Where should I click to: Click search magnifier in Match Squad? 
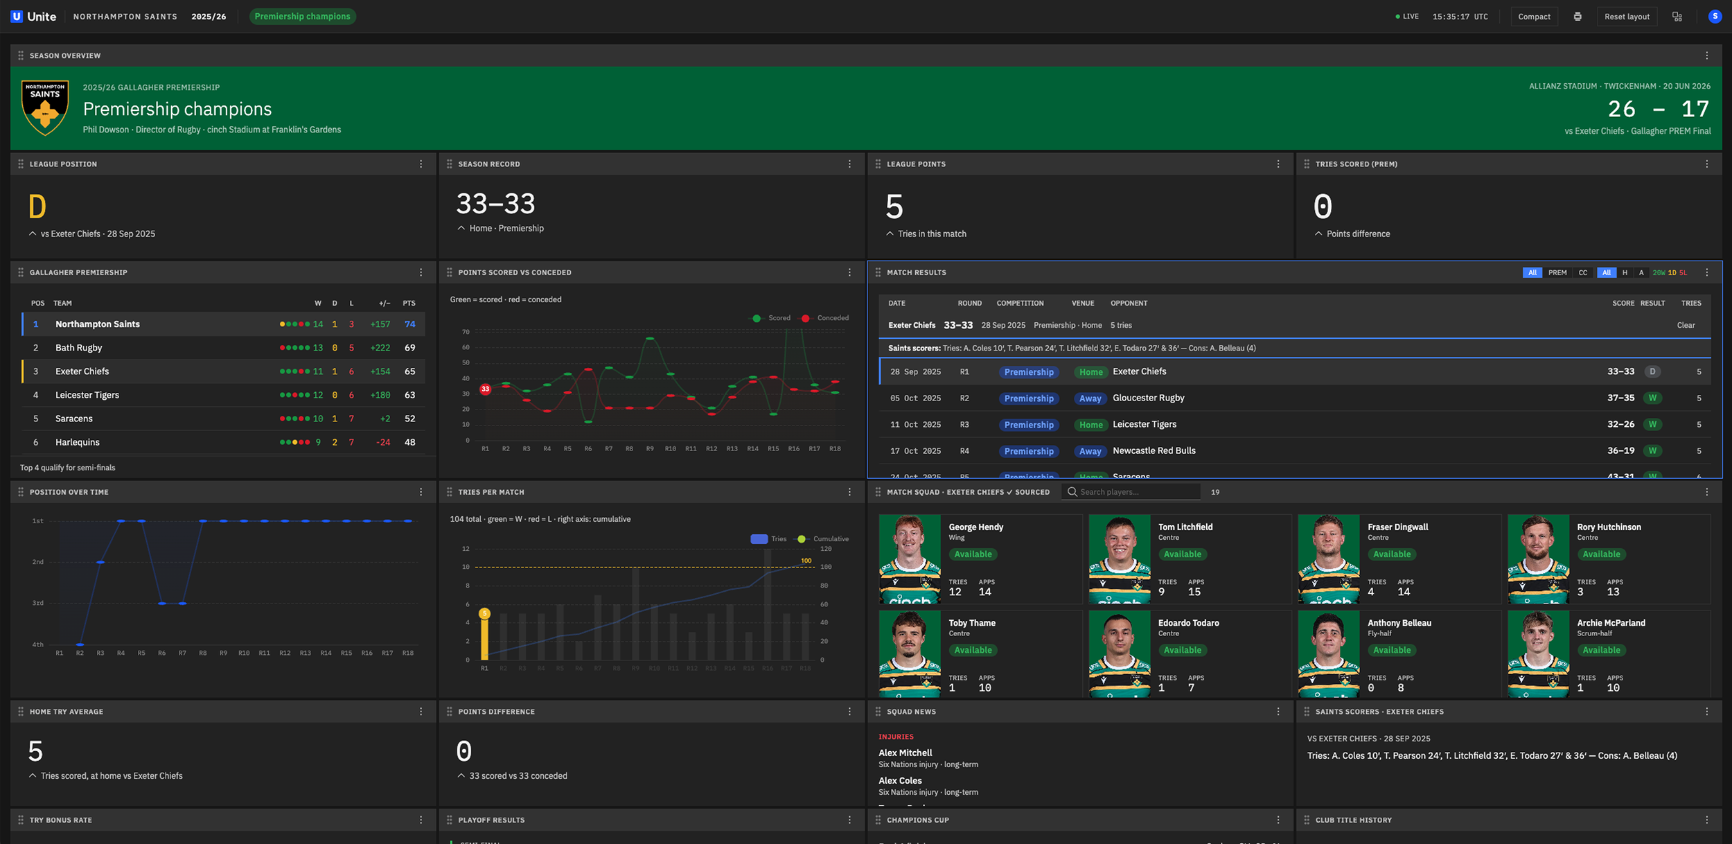[x=1072, y=492]
